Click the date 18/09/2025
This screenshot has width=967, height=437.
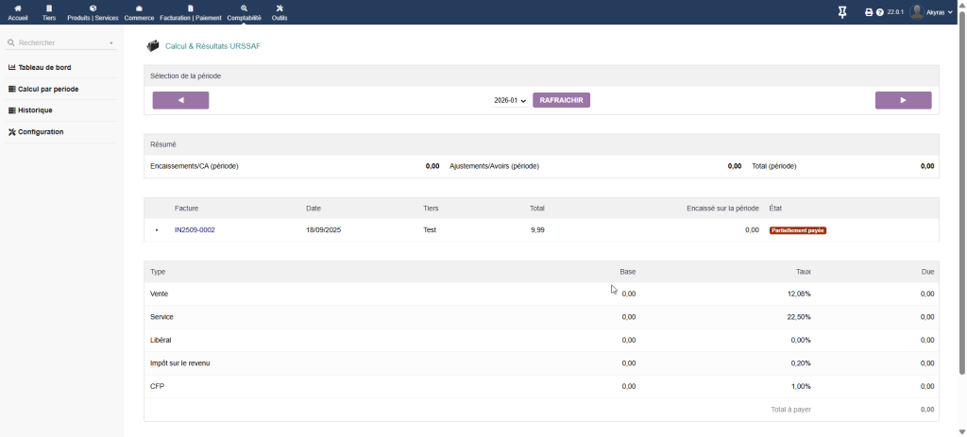[324, 230]
